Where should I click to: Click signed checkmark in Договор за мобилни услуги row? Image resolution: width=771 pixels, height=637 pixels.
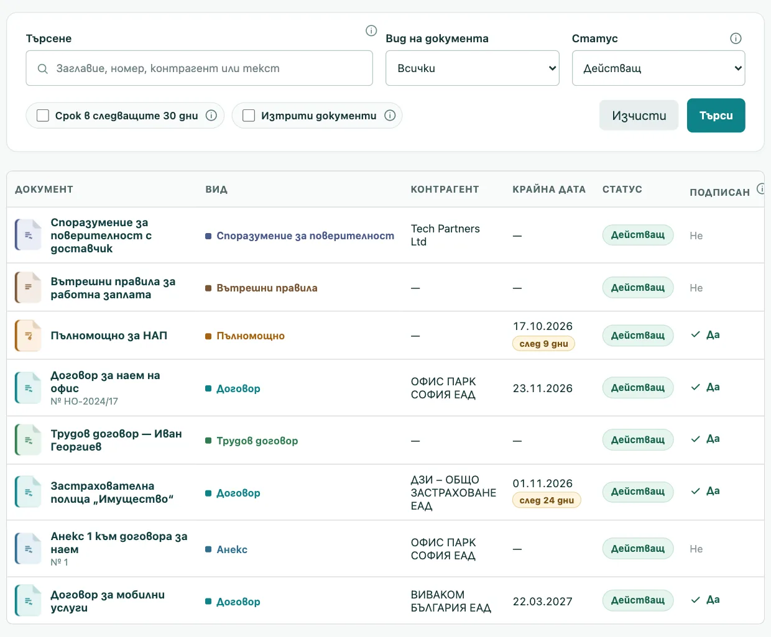click(696, 600)
